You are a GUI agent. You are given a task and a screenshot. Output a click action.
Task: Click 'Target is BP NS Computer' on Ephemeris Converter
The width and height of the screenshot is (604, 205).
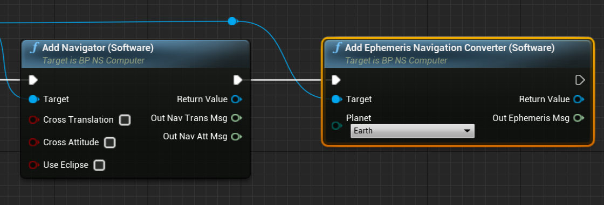396,60
